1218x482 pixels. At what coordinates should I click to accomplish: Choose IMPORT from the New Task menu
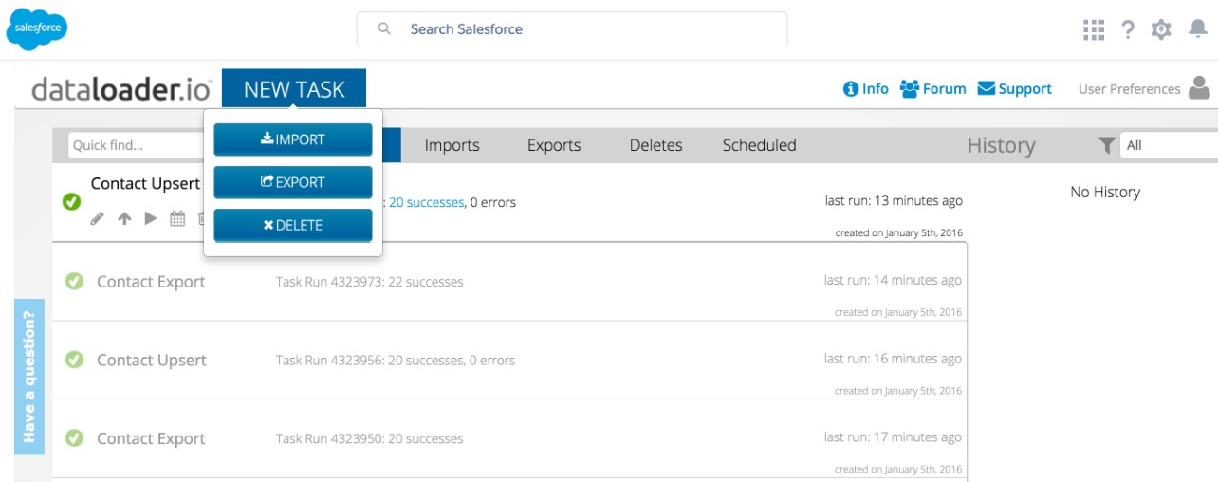[x=293, y=139]
